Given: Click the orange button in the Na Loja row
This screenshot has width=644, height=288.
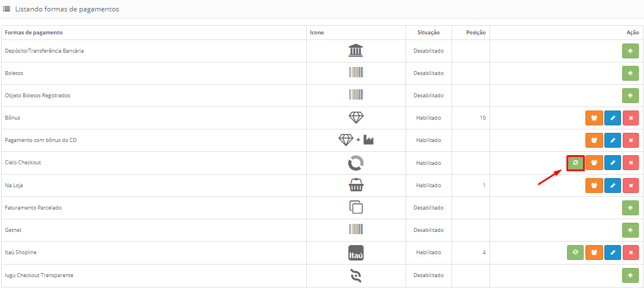Looking at the screenshot, I should [594, 186].
